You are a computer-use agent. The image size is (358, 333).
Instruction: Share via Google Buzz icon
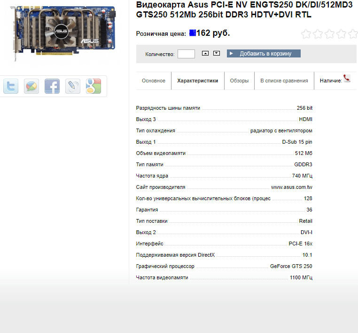31,86
